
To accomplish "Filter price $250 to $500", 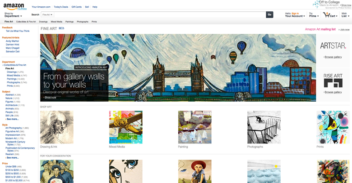I will [12, 174].
